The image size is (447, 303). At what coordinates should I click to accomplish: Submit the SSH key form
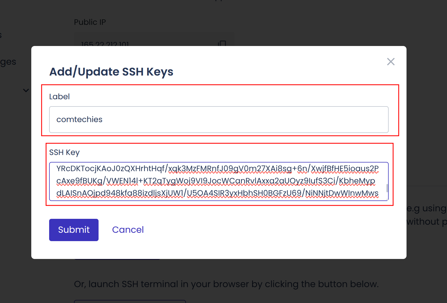pos(74,230)
